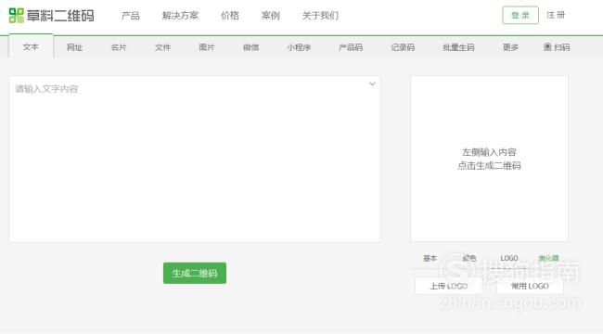603x334 pixels.
Task: Select the 美化器 settings tab
Action: (549, 258)
